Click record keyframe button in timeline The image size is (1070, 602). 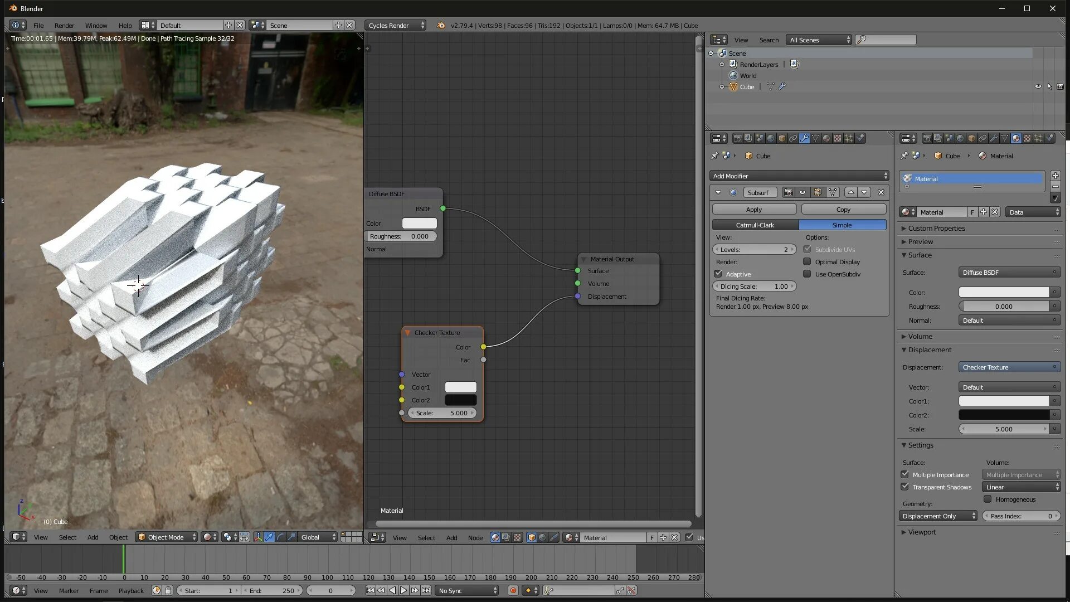(513, 590)
